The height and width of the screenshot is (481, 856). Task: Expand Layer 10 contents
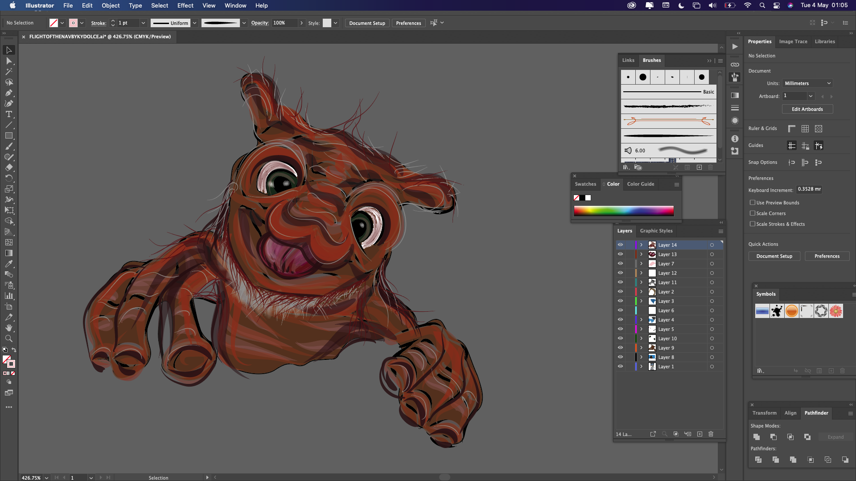coord(642,338)
